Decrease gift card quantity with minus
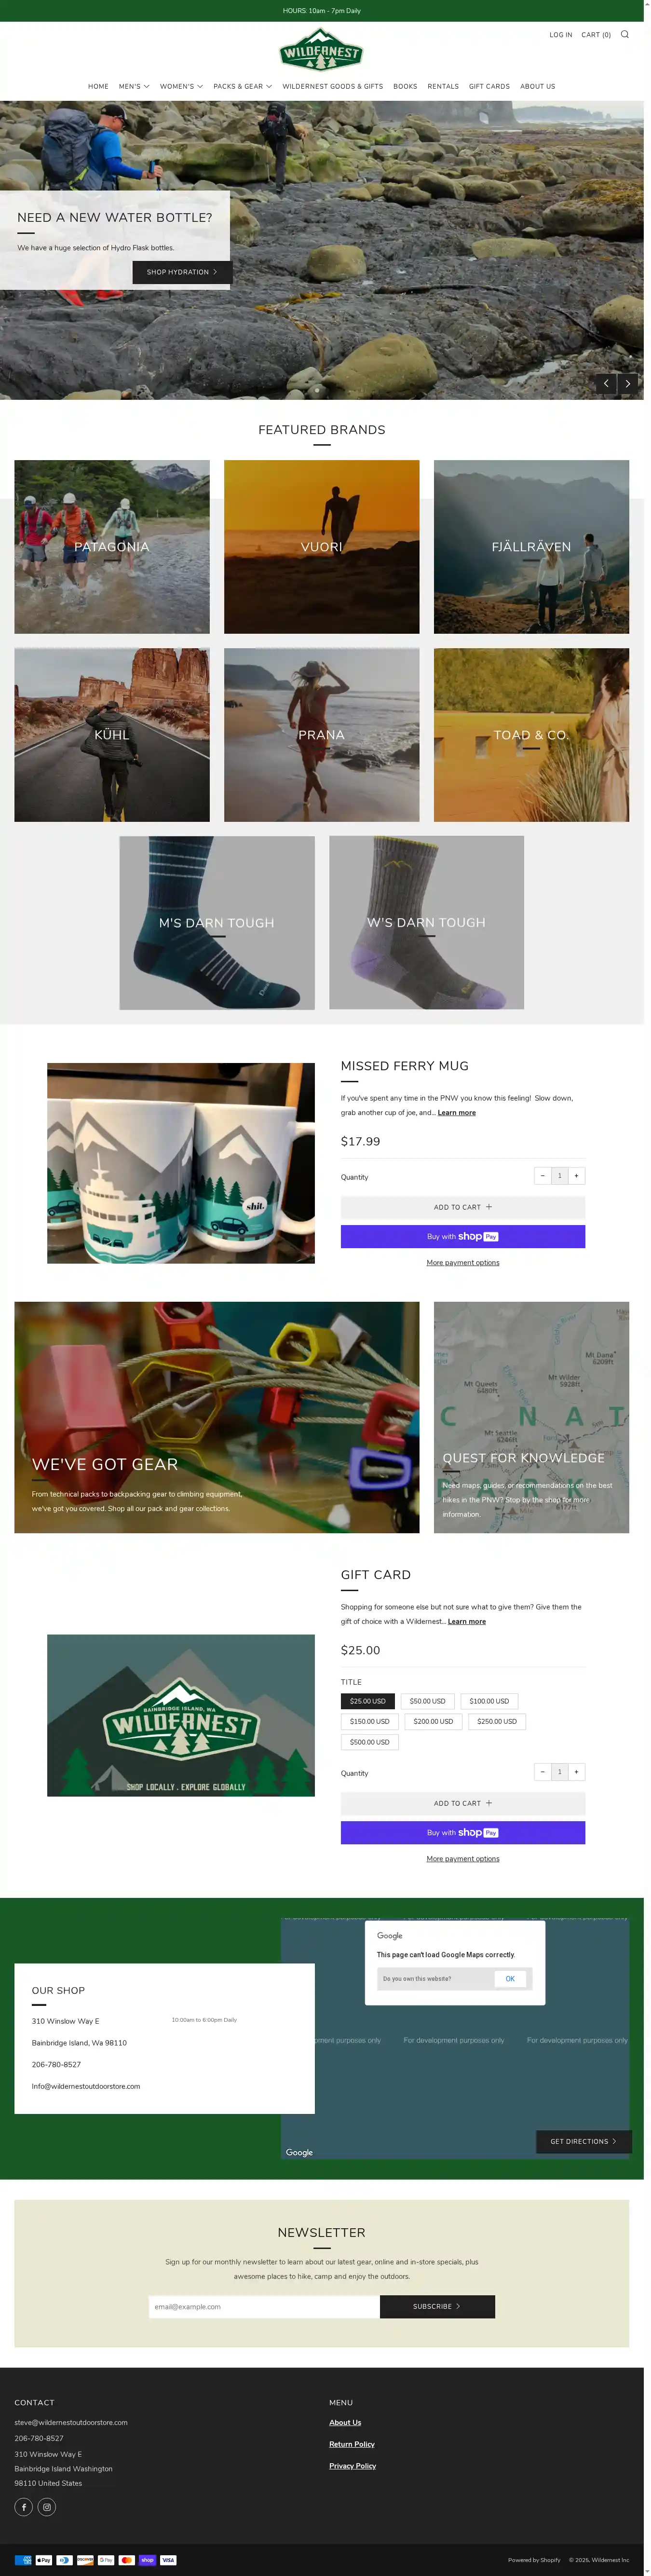This screenshot has height=2576, width=651. (x=542, y=1771)
